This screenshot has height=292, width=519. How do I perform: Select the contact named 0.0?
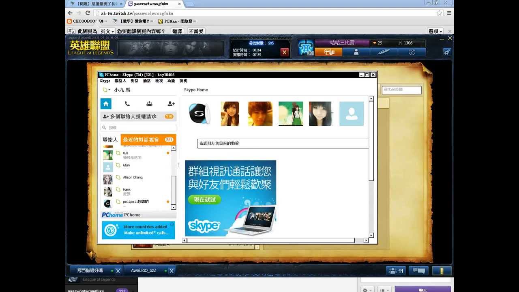[x=136, y=155]
